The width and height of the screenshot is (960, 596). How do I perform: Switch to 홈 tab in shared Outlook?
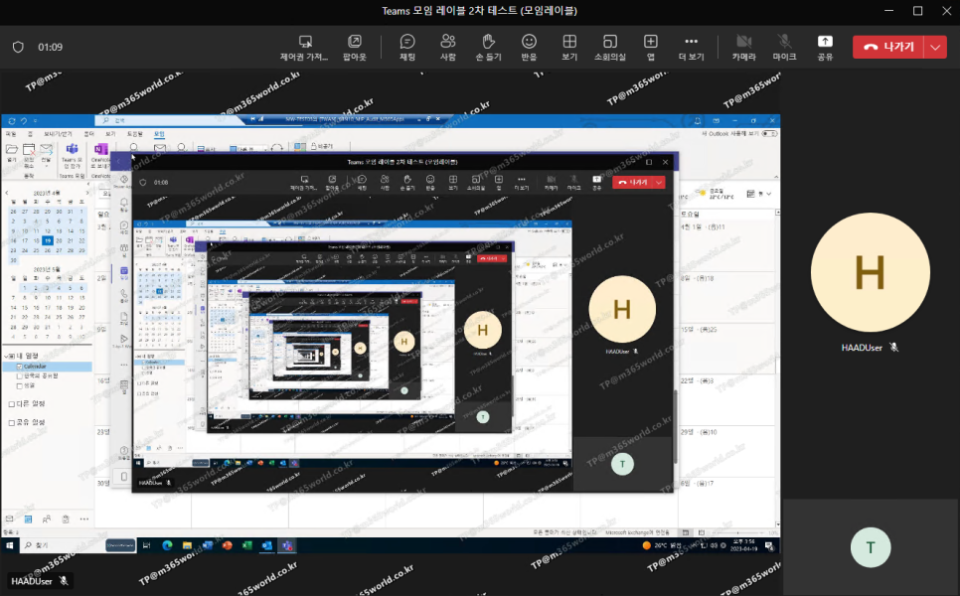coord(30,133)
